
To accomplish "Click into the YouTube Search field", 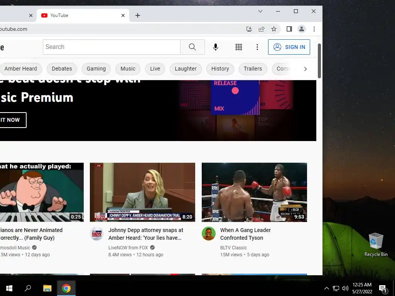I will click(x=111, y=47).
